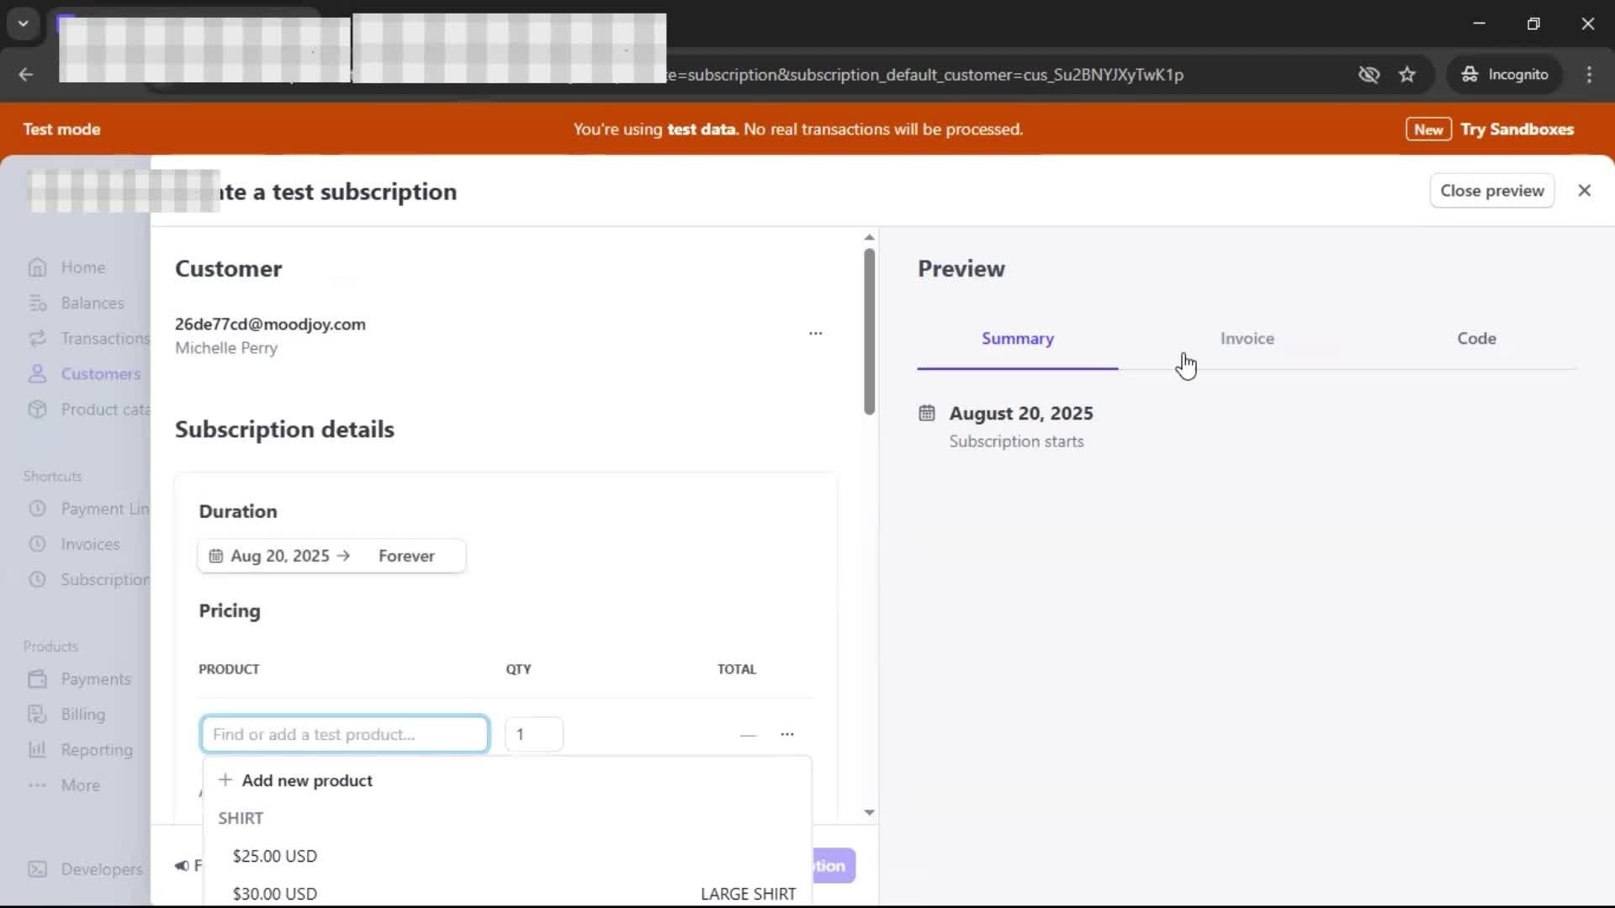Switch to the Invoice preview tab
The image size is (1615, 908).
pyautogui.click(x=1247, y=339)
